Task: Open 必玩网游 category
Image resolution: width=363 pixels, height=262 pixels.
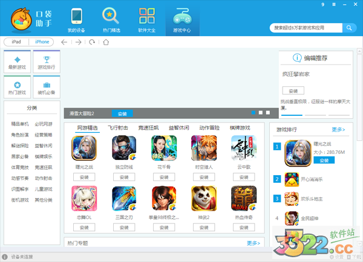Action: click(x=44, y=124)
